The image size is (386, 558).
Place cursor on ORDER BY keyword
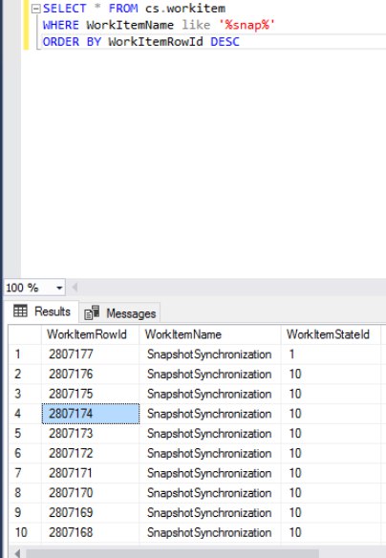(x=72, y=42)
